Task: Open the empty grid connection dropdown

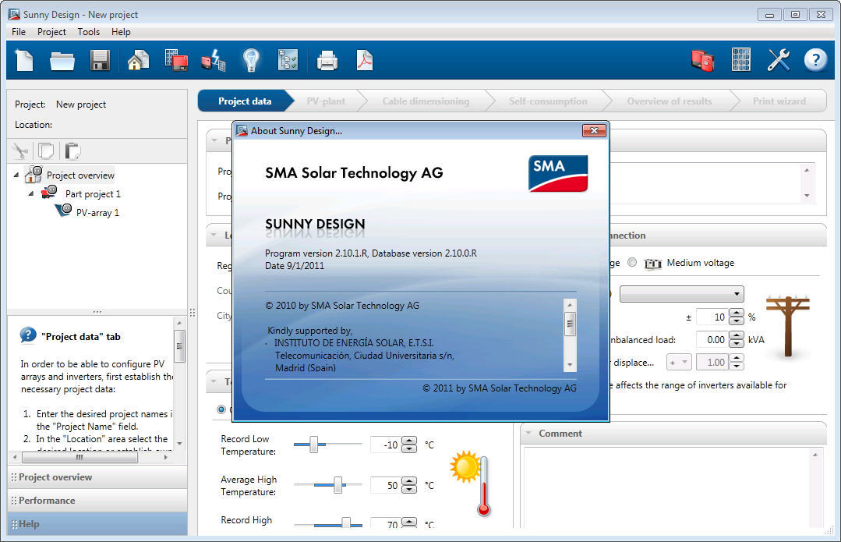Action: pos(681,294)
